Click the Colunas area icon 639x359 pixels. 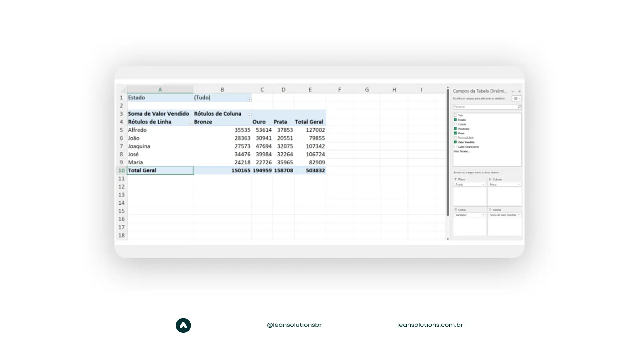pos(490,179)
